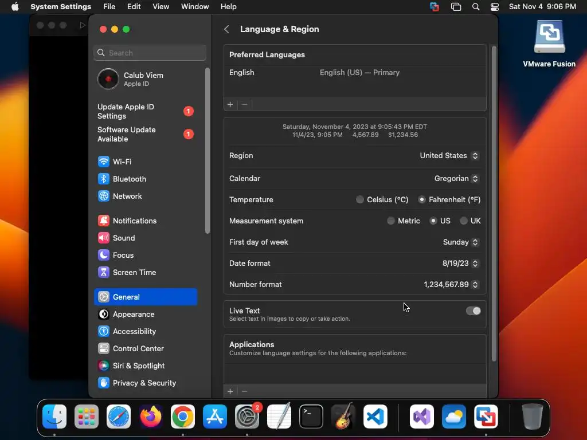Image resolution: width=587 pixels, height=440 pixels.
Task: Click the VMware Fusion menu bar icon
Action: tap(435, 7)
